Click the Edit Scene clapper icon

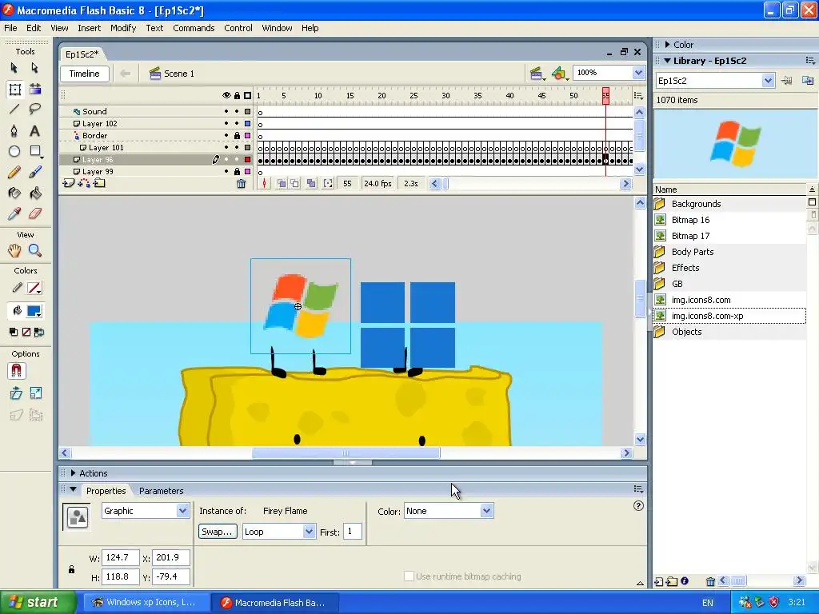(537, 74)
